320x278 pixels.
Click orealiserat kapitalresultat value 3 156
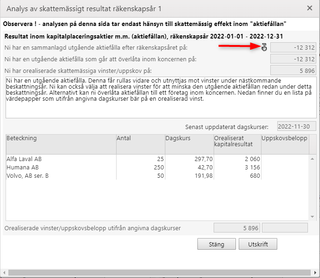253,167
